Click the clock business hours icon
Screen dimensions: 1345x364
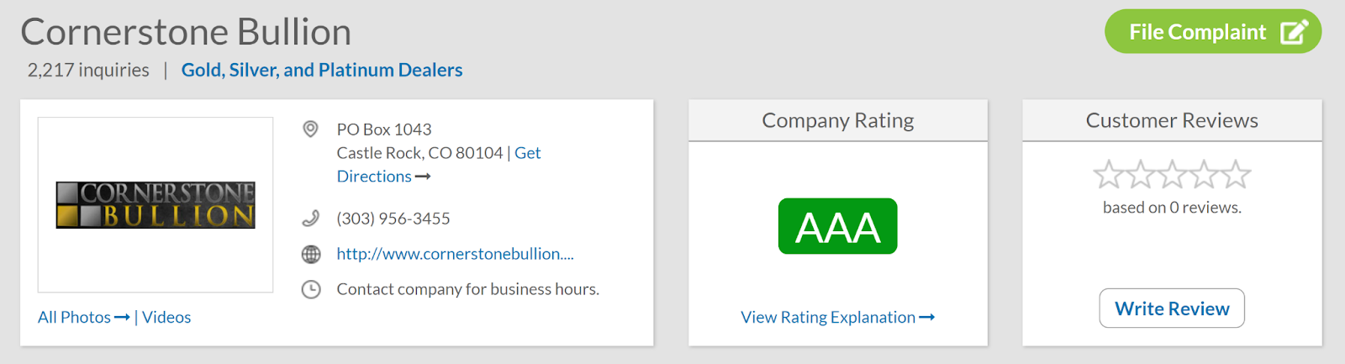pos(311,289)
